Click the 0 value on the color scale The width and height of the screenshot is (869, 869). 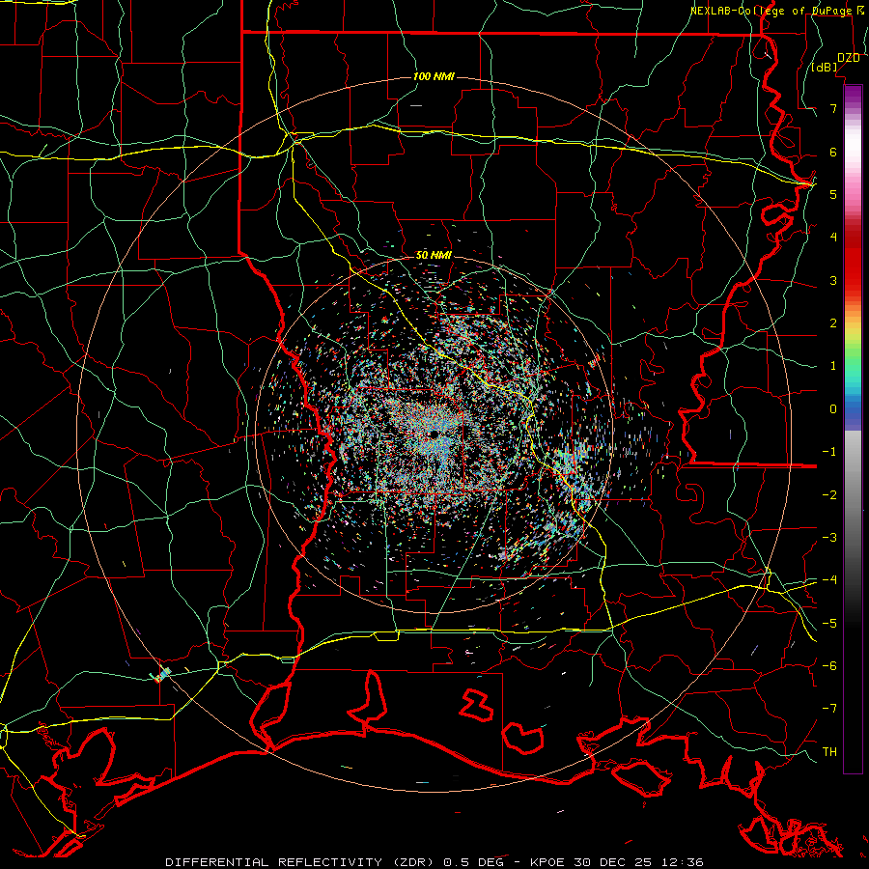click(x=833, y=409)
